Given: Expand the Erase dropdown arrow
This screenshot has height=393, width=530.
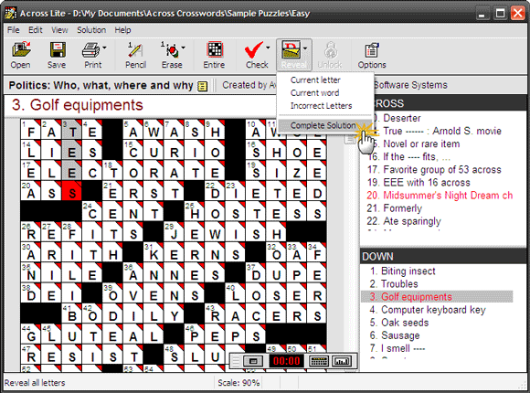Looking at the screenshot, I should 184,48.
